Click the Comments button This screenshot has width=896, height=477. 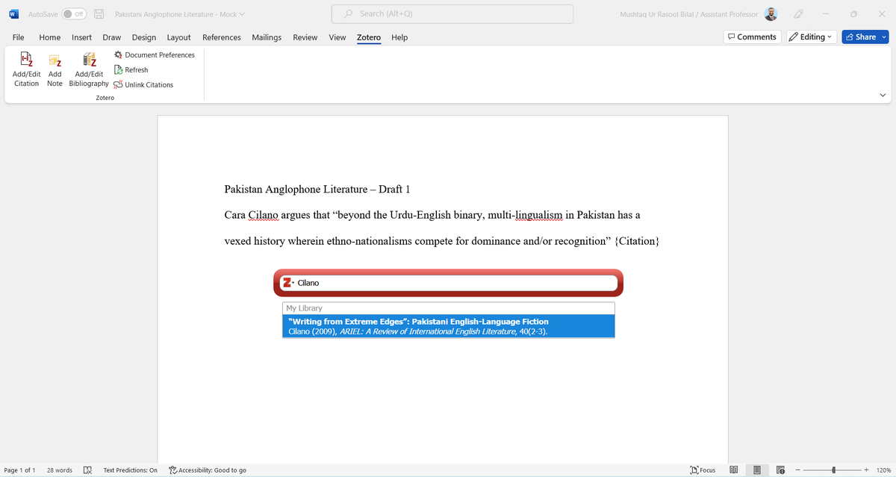(x=751, y=36)
